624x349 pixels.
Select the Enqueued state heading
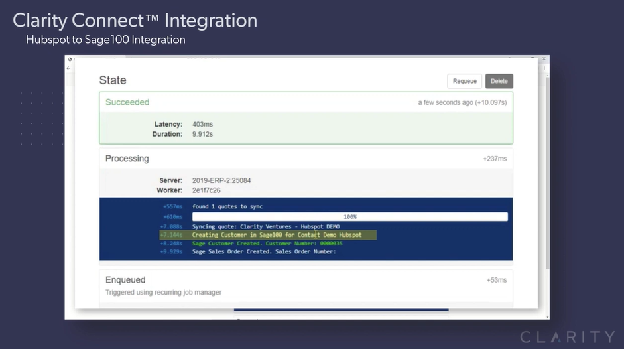click(x=125, y=280)
